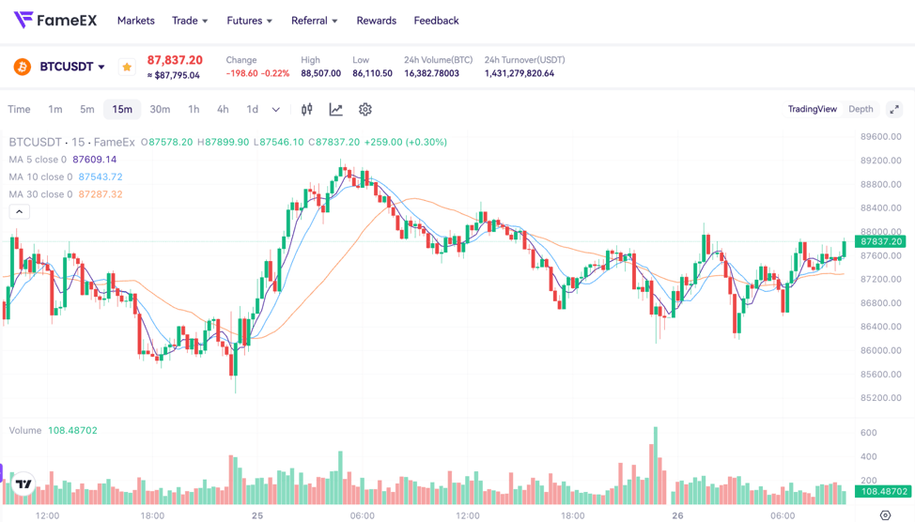Open chart settings gear icon

coord(365,110)
